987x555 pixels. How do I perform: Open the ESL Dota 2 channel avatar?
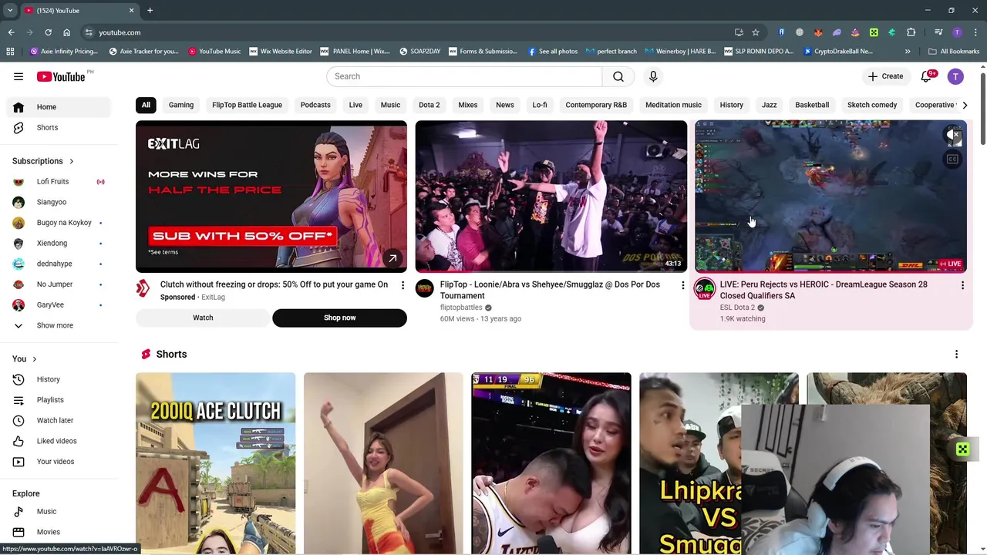coord(704,288)
